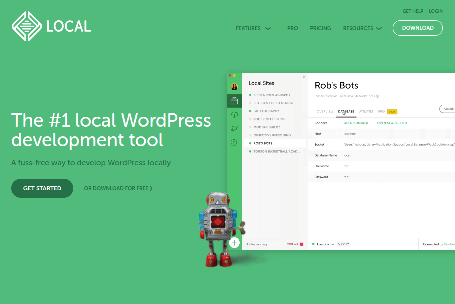Click the Copy live link button
Screen dimensions: 455x304
343,244
